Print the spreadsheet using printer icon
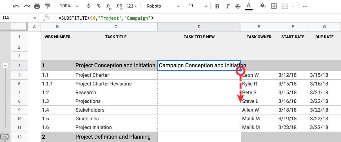This screenshot has width=341, height=142. [x=37, y=6]
